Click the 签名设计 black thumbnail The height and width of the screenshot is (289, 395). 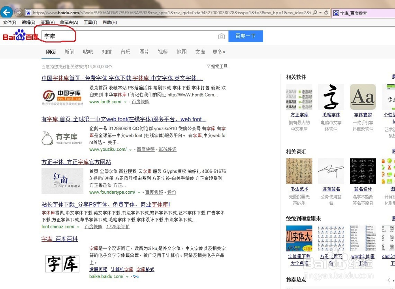point(363,171)
